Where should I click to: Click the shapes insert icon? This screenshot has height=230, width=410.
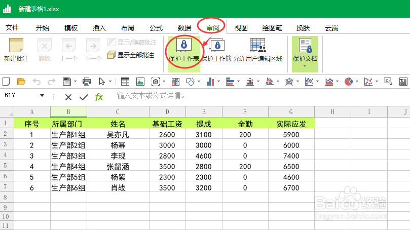click(x=191, y=82)
